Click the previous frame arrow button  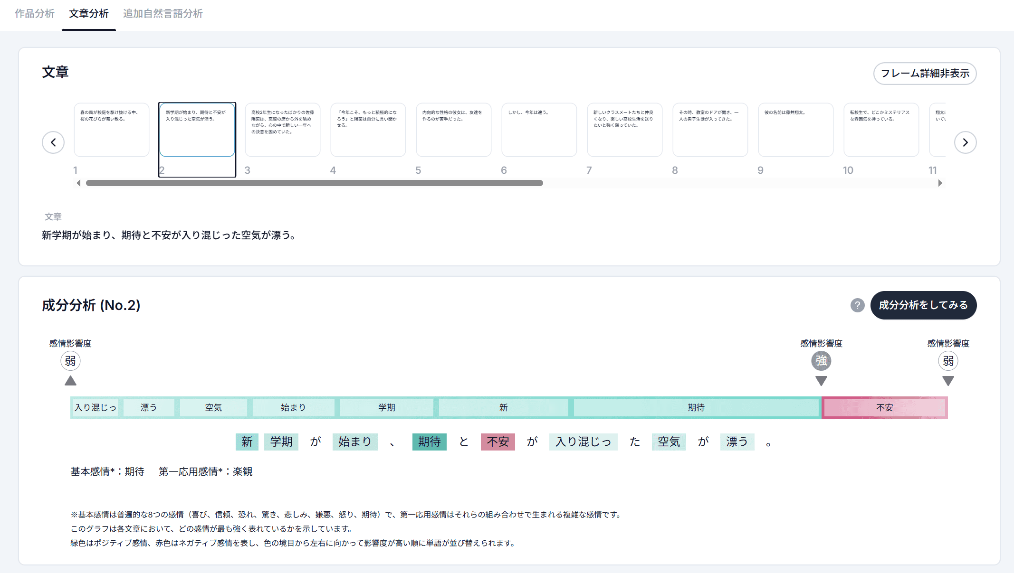(x=53, y=142)
